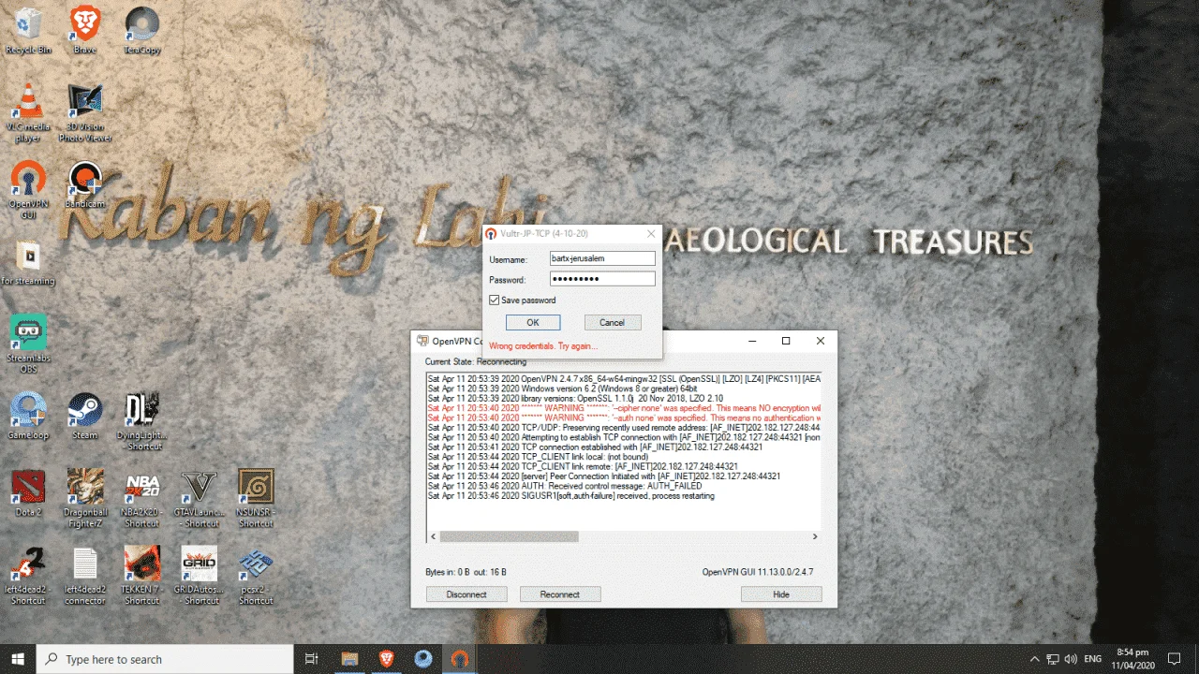Toggle the Save password checkbox
The image size is (1199, 674).
click(x=495, y=300)
